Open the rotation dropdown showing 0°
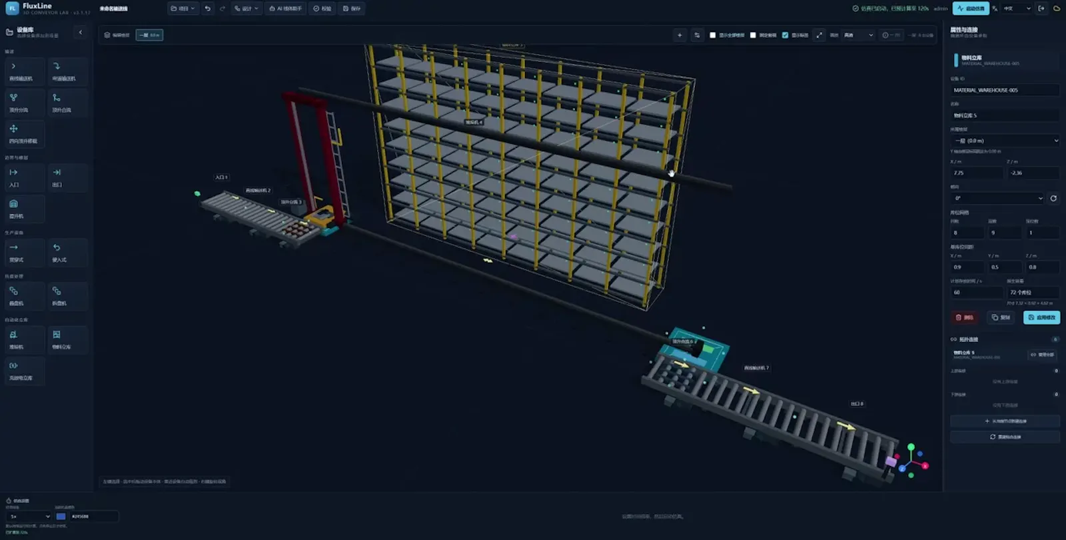 (x=997, y=198)
